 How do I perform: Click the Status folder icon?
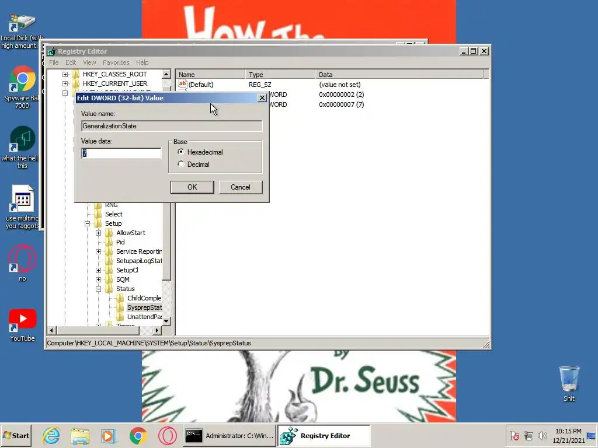tap(109, 289)
